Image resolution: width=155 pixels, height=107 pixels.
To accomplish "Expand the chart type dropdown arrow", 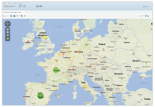I will pyautogui.click(x=150, y=16).
